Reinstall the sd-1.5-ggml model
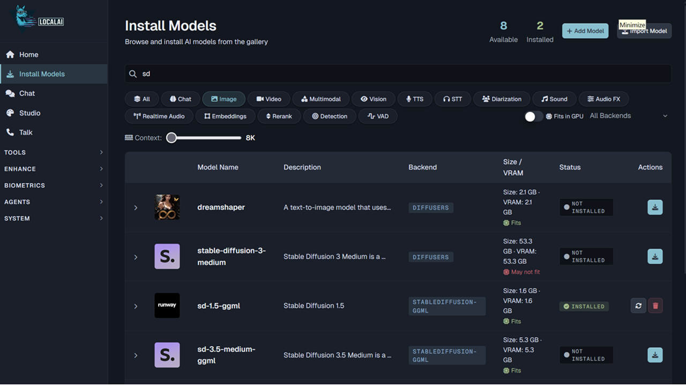This screenshot has width=686, height=386. point(638,306)
